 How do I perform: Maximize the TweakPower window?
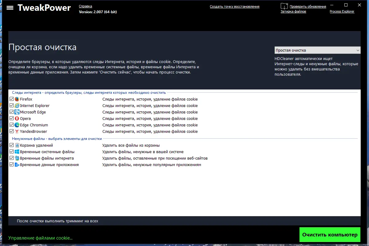coord(346,5)
